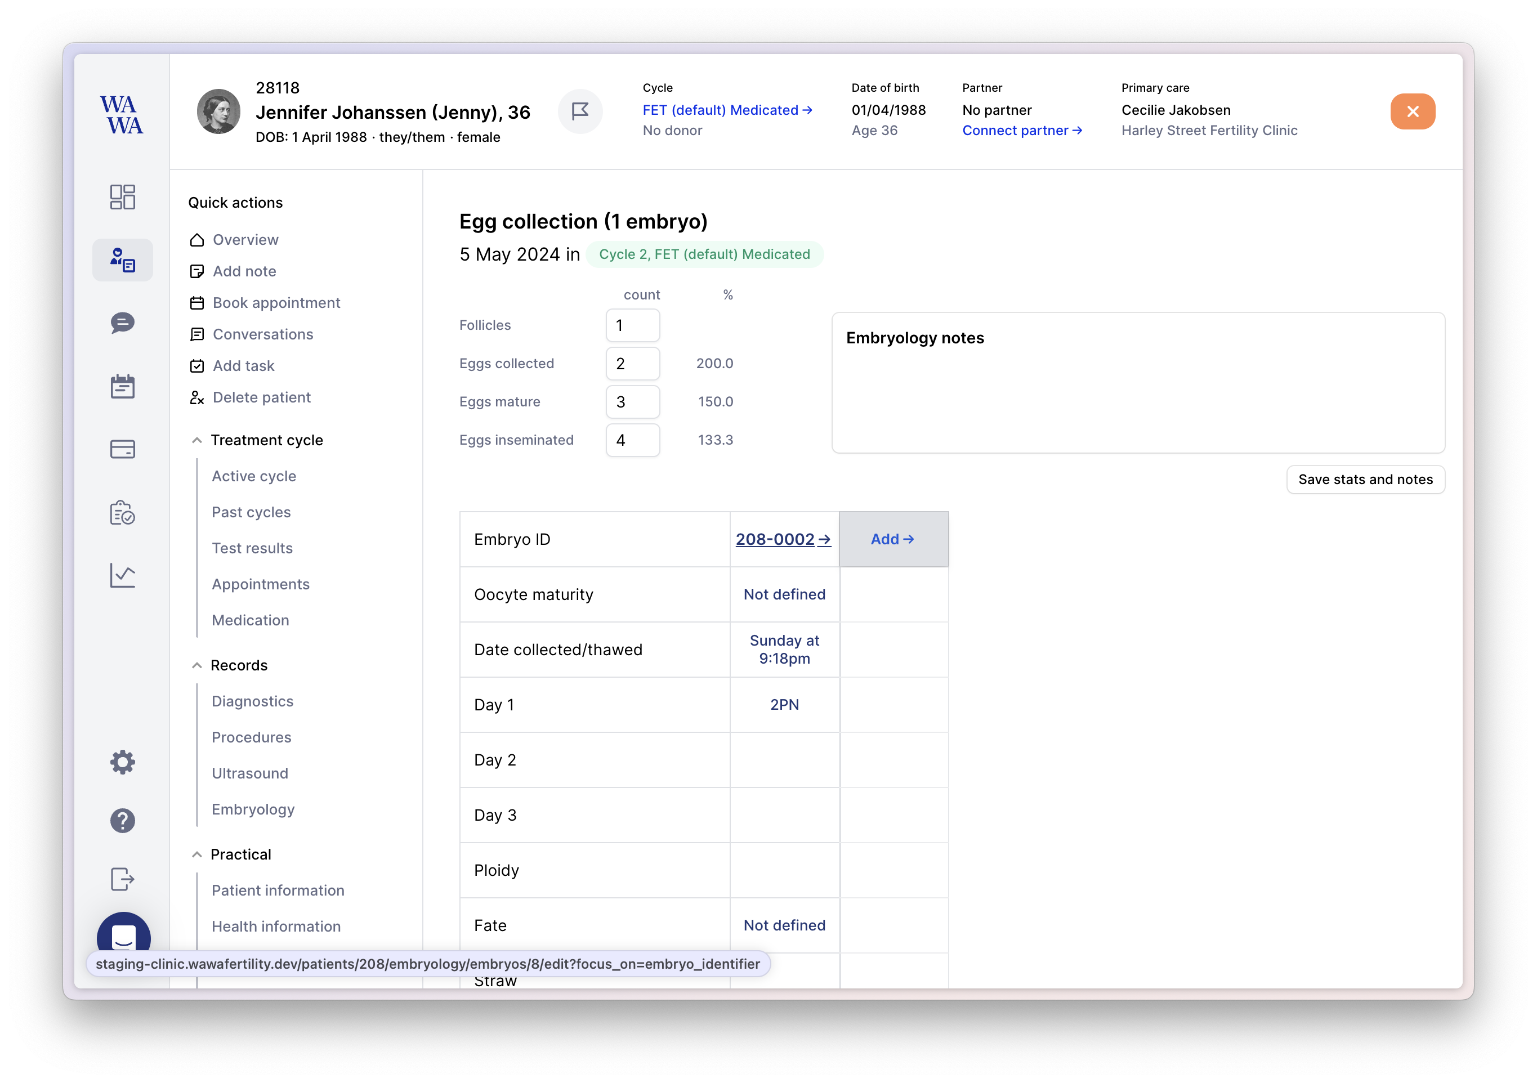
Task: Open embryo 208-0002 link
Action: 783,539
